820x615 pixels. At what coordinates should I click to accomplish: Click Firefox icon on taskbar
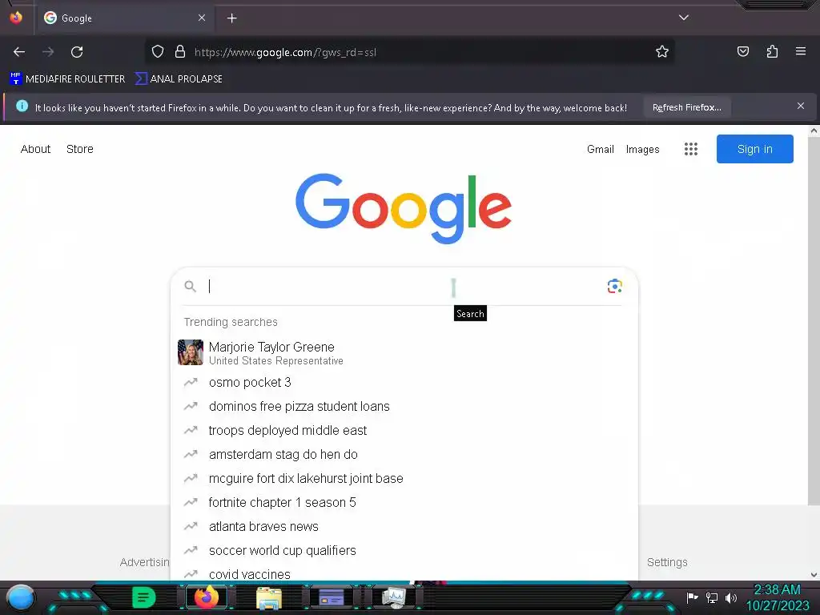pos(207,597)
